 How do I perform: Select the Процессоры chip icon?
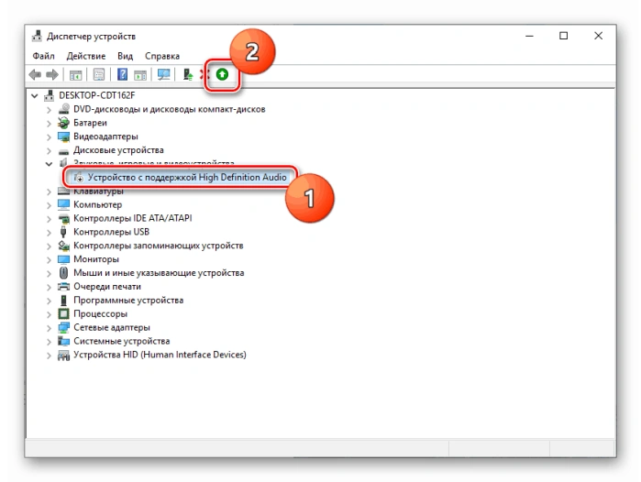[x=64, y=313]
